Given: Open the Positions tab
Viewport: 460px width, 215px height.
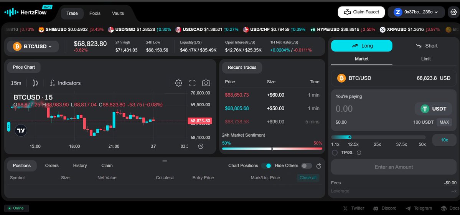Looking at the screenshot, I should coord(22,165).
